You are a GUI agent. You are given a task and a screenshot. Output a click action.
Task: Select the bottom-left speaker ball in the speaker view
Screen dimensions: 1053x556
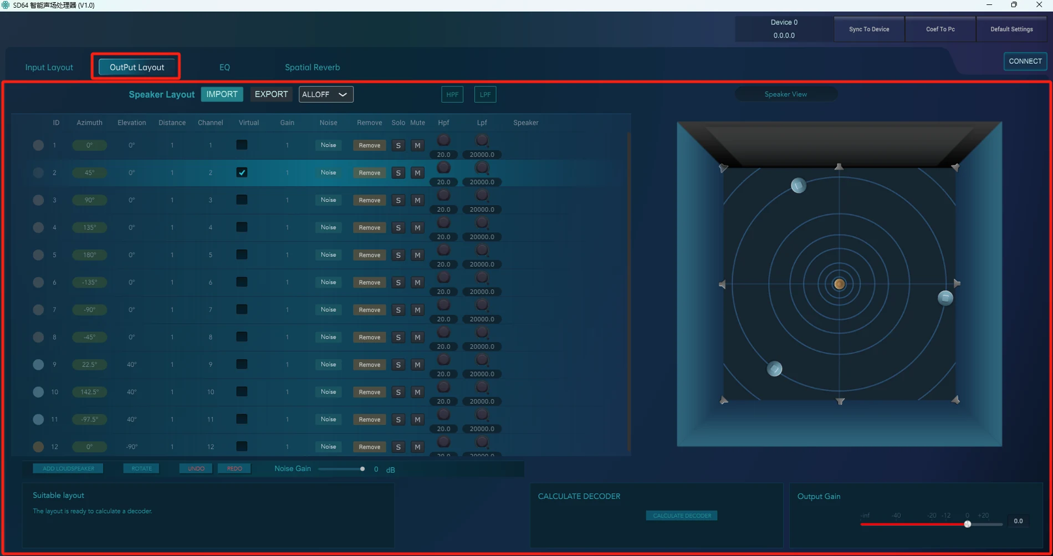tap(774, 369)
